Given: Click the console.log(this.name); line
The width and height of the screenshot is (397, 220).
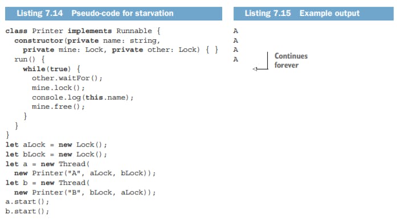Looking at the screenshot, I should (83, 98).
